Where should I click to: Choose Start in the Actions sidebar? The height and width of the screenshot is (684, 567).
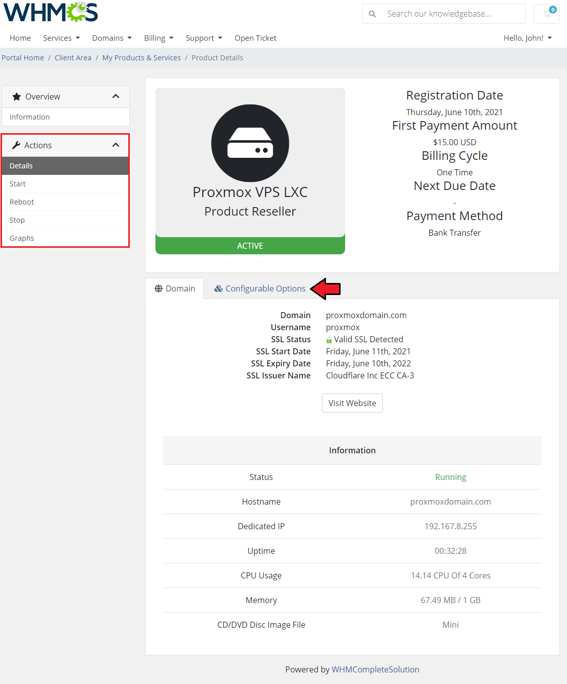(65, 184)
